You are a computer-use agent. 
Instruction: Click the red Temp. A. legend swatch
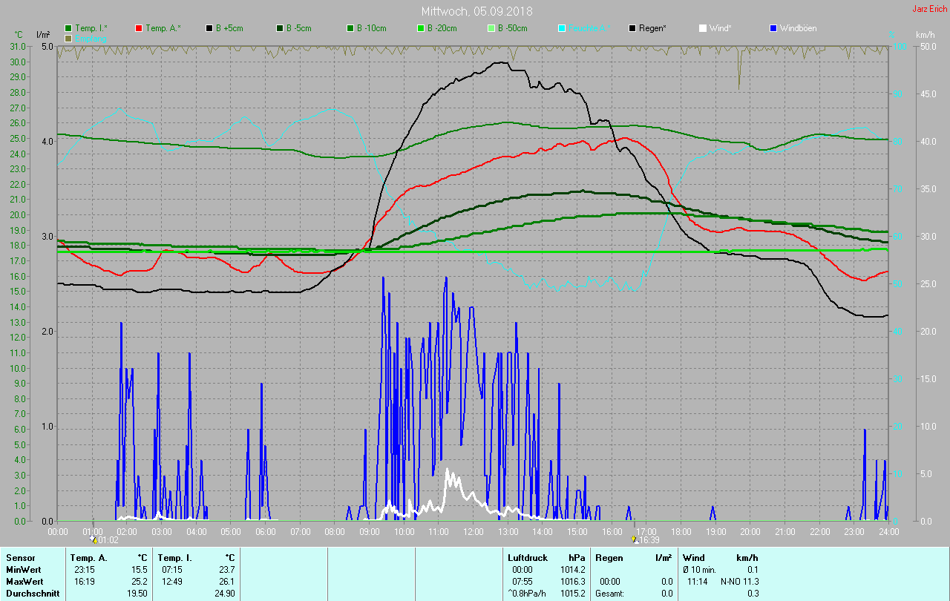tap(139, 28)
